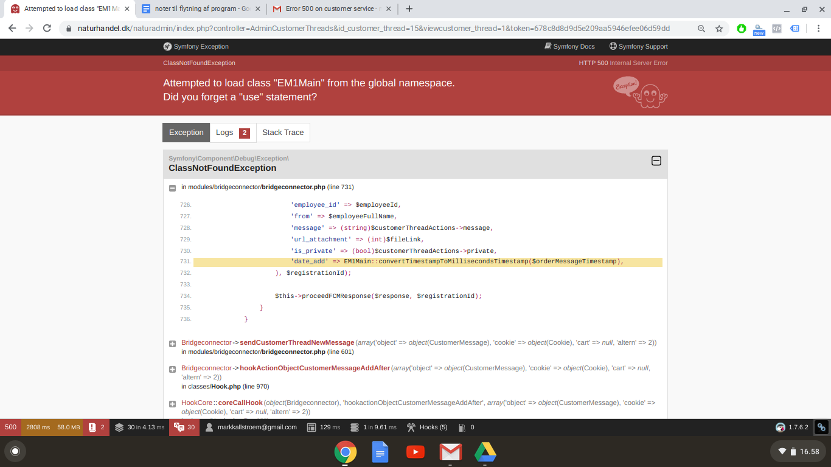Open the Chrome three-dot menu
Viewport: 831px width, 467px height.
click(x=818, y=29)
